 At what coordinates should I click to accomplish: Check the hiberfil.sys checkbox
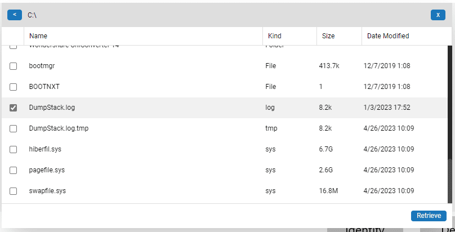[x=13, y=150]
